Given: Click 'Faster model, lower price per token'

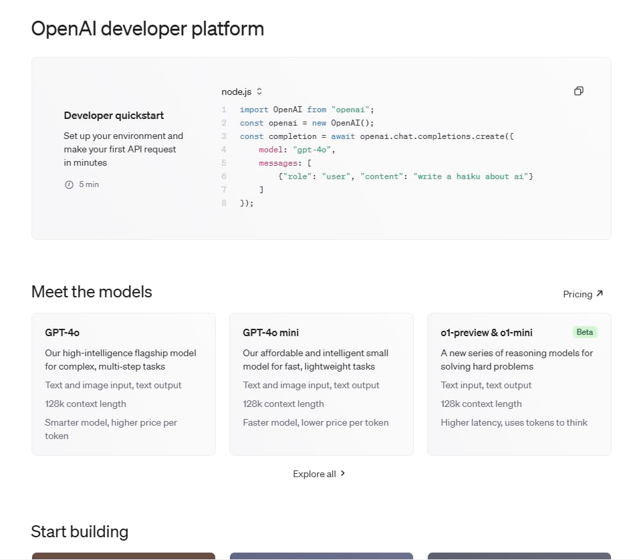Looking at the screenshot, I should (x=315, y=422).
